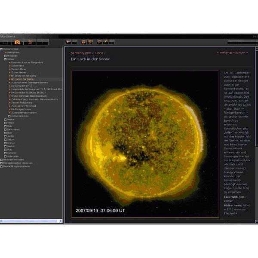Expand the Milchstraßensystem node
258x258 pixels.
(x=1, y=160)
